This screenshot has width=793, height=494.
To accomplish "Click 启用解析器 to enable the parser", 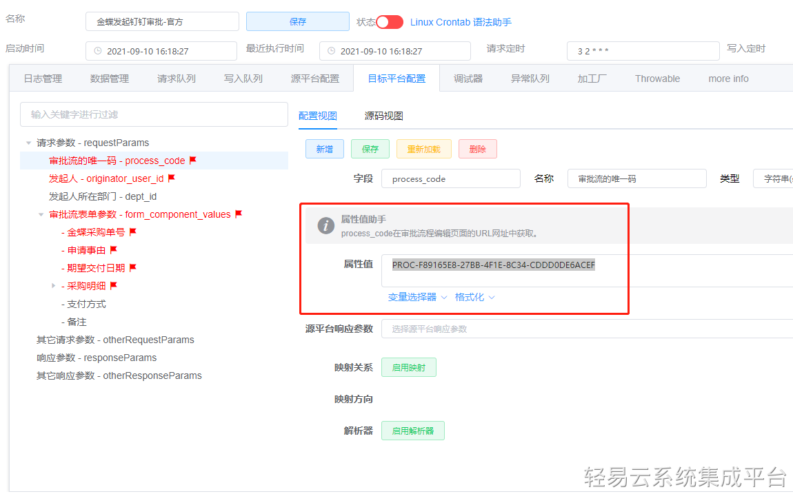I will pyautogui.click(x=412, y=430).
